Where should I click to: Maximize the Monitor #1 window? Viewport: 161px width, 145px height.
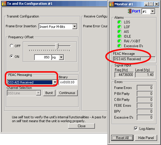[151, 4]
